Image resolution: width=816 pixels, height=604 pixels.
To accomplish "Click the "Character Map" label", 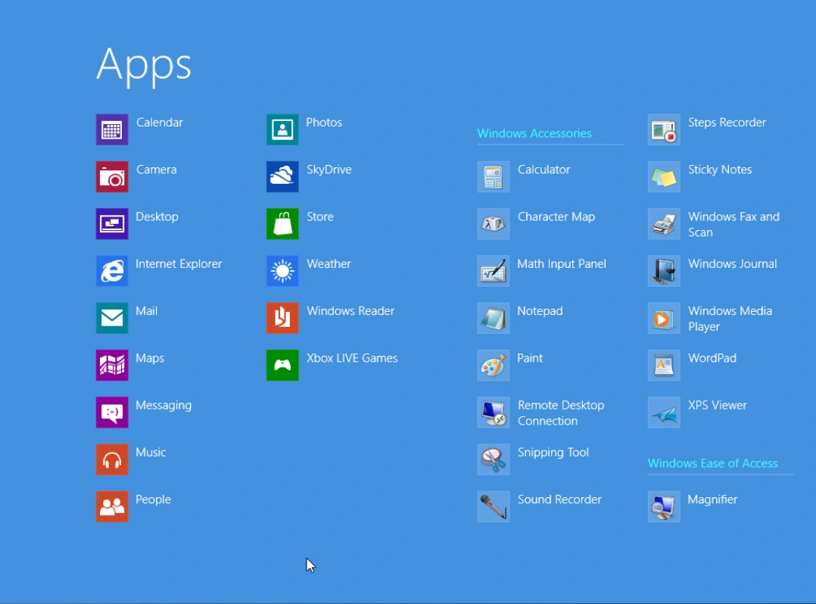I will [556, 217].
